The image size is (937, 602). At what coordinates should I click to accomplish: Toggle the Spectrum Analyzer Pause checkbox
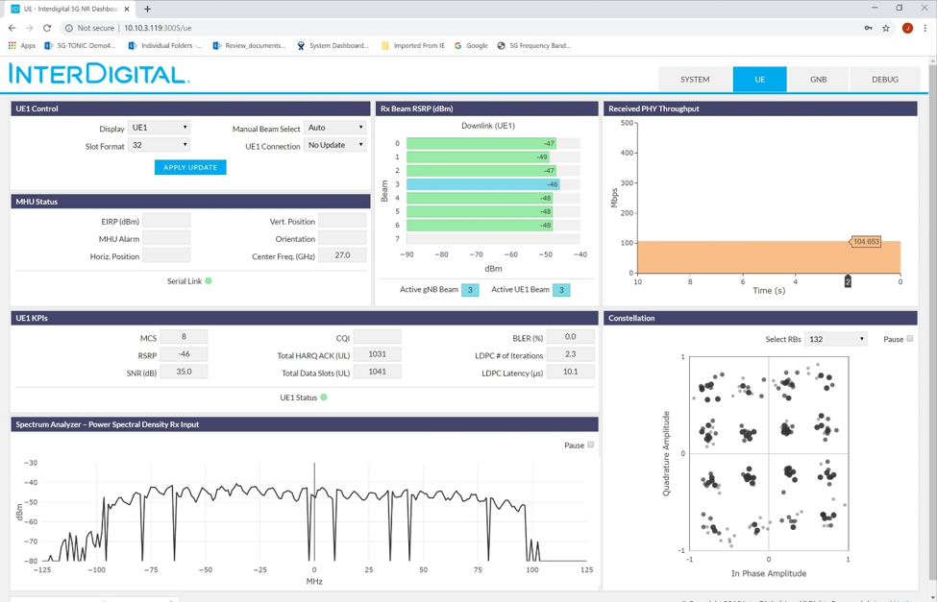591,445
